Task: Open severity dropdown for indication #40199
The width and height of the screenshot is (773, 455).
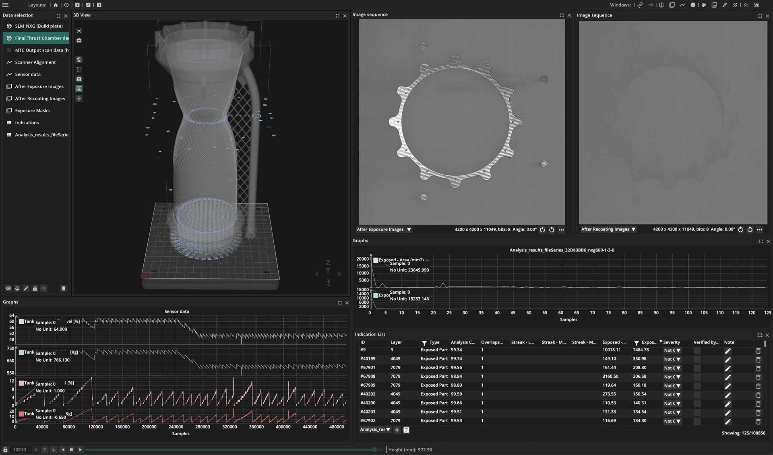Action: click(678, 359)
